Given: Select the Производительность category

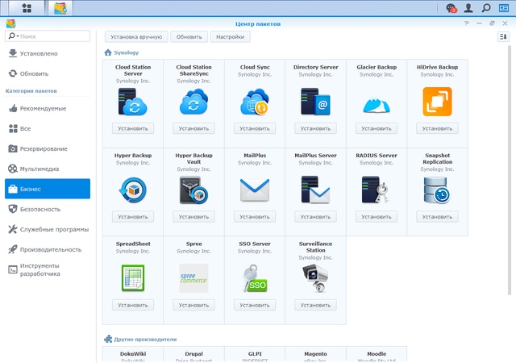Looking at the screenshot, I should click(48, 249).
